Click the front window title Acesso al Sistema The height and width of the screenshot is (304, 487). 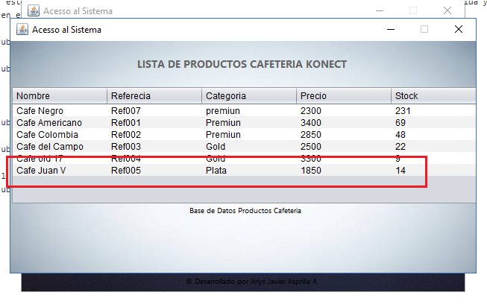67,30
